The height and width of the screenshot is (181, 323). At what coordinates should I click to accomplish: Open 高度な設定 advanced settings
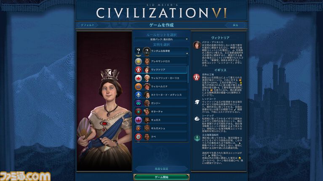tap(161, 169)
